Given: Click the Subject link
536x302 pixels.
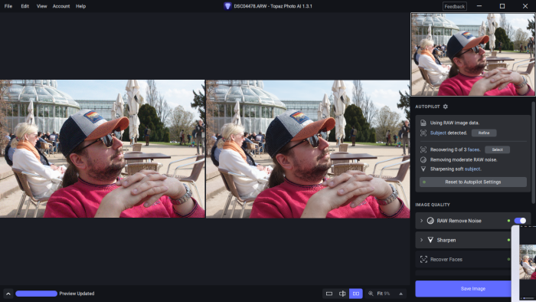Looking at the screenshot, I should pos(438,133).
